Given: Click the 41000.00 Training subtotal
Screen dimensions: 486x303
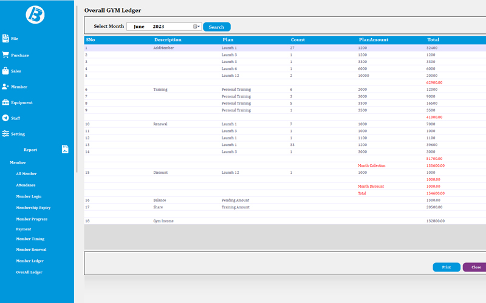Looking at the screenshot, I should [434, 118].
